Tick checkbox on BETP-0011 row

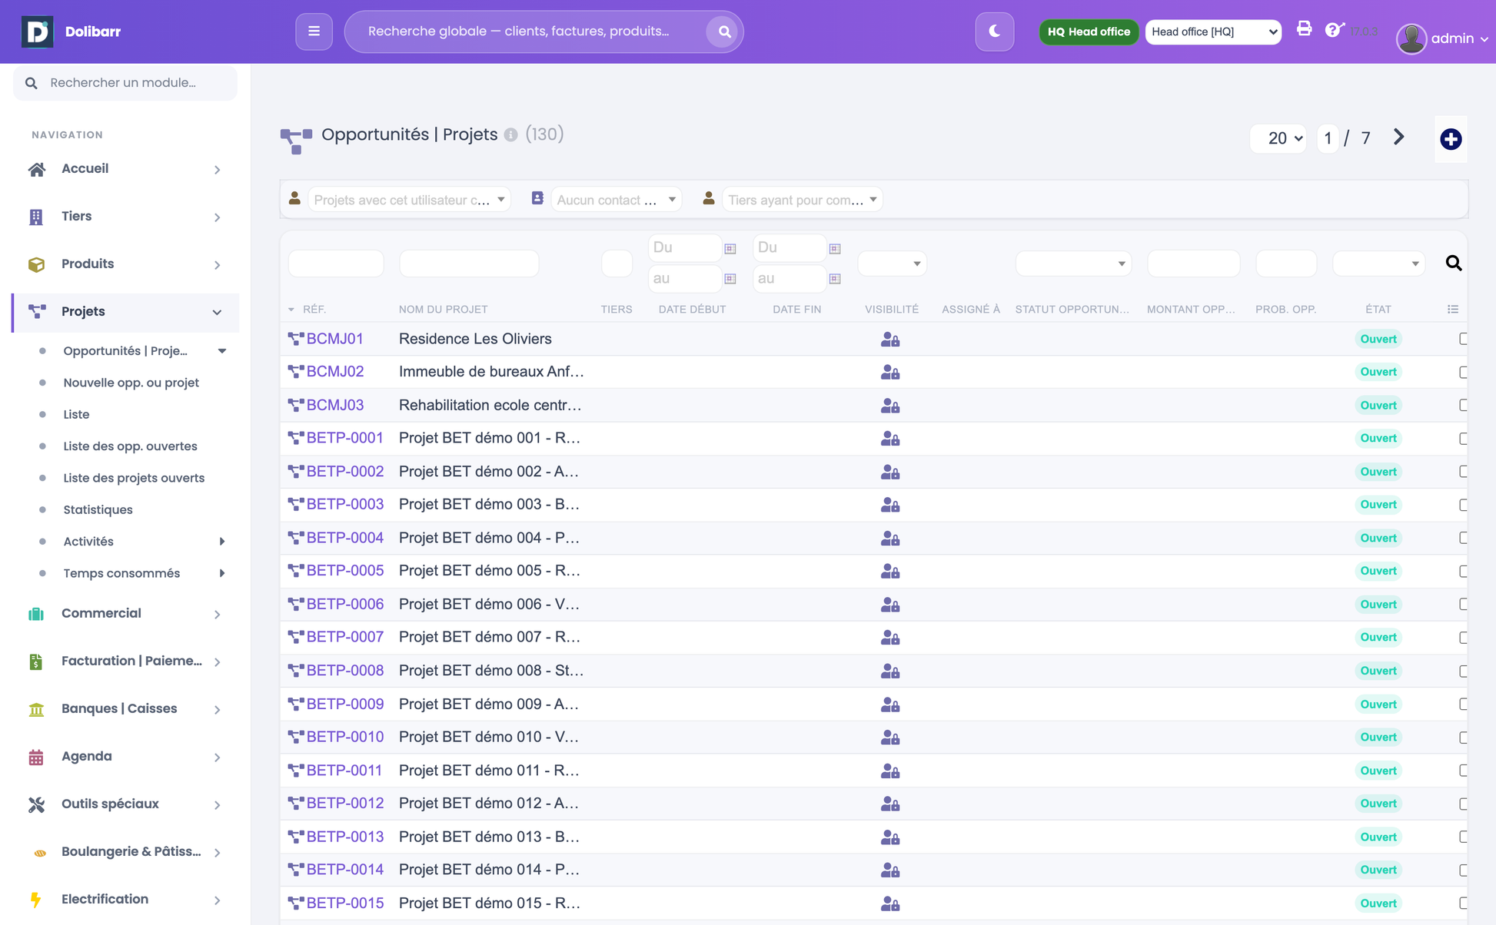[1464, 770]
